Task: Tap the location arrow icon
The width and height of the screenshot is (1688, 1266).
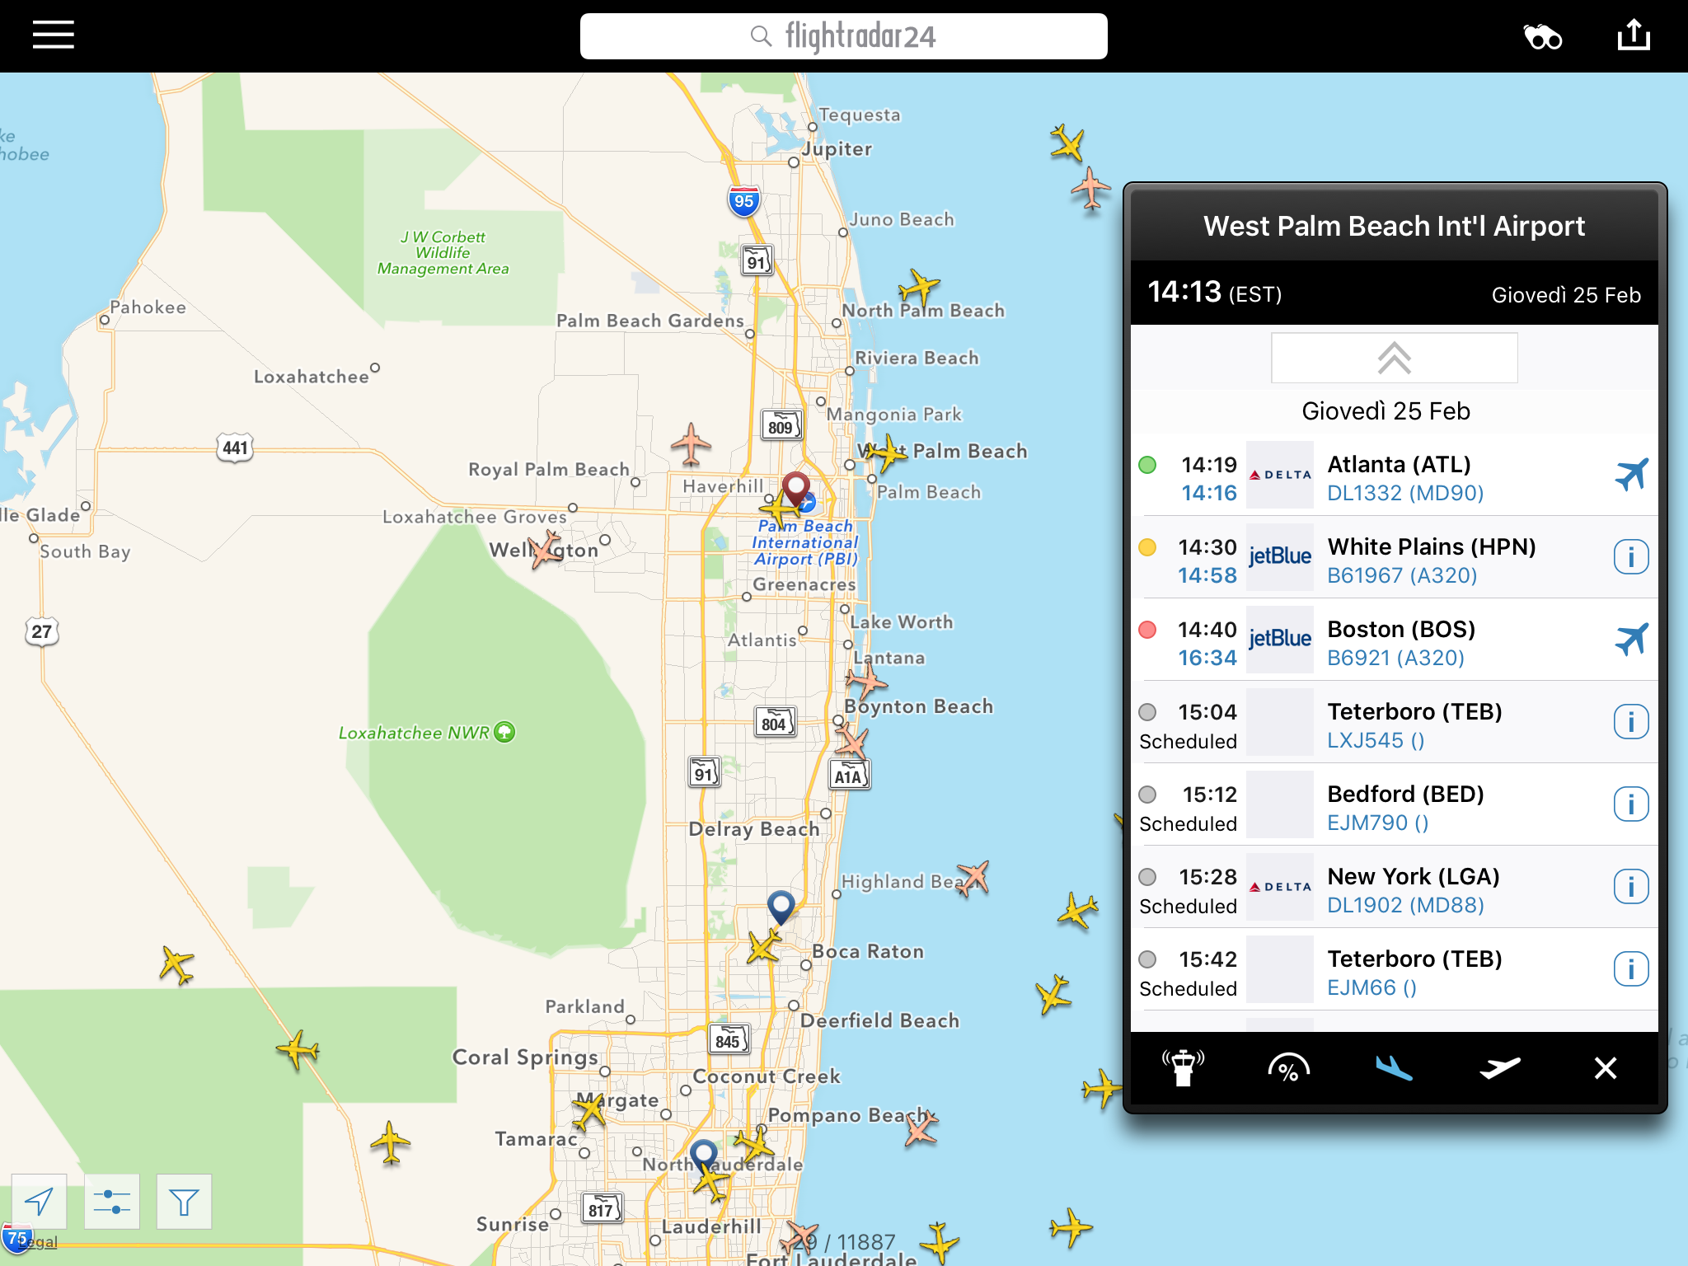Action: coord(39,1202)
